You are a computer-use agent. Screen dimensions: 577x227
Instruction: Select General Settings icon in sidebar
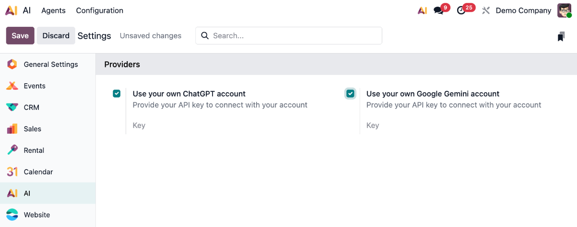pos(12,65)
